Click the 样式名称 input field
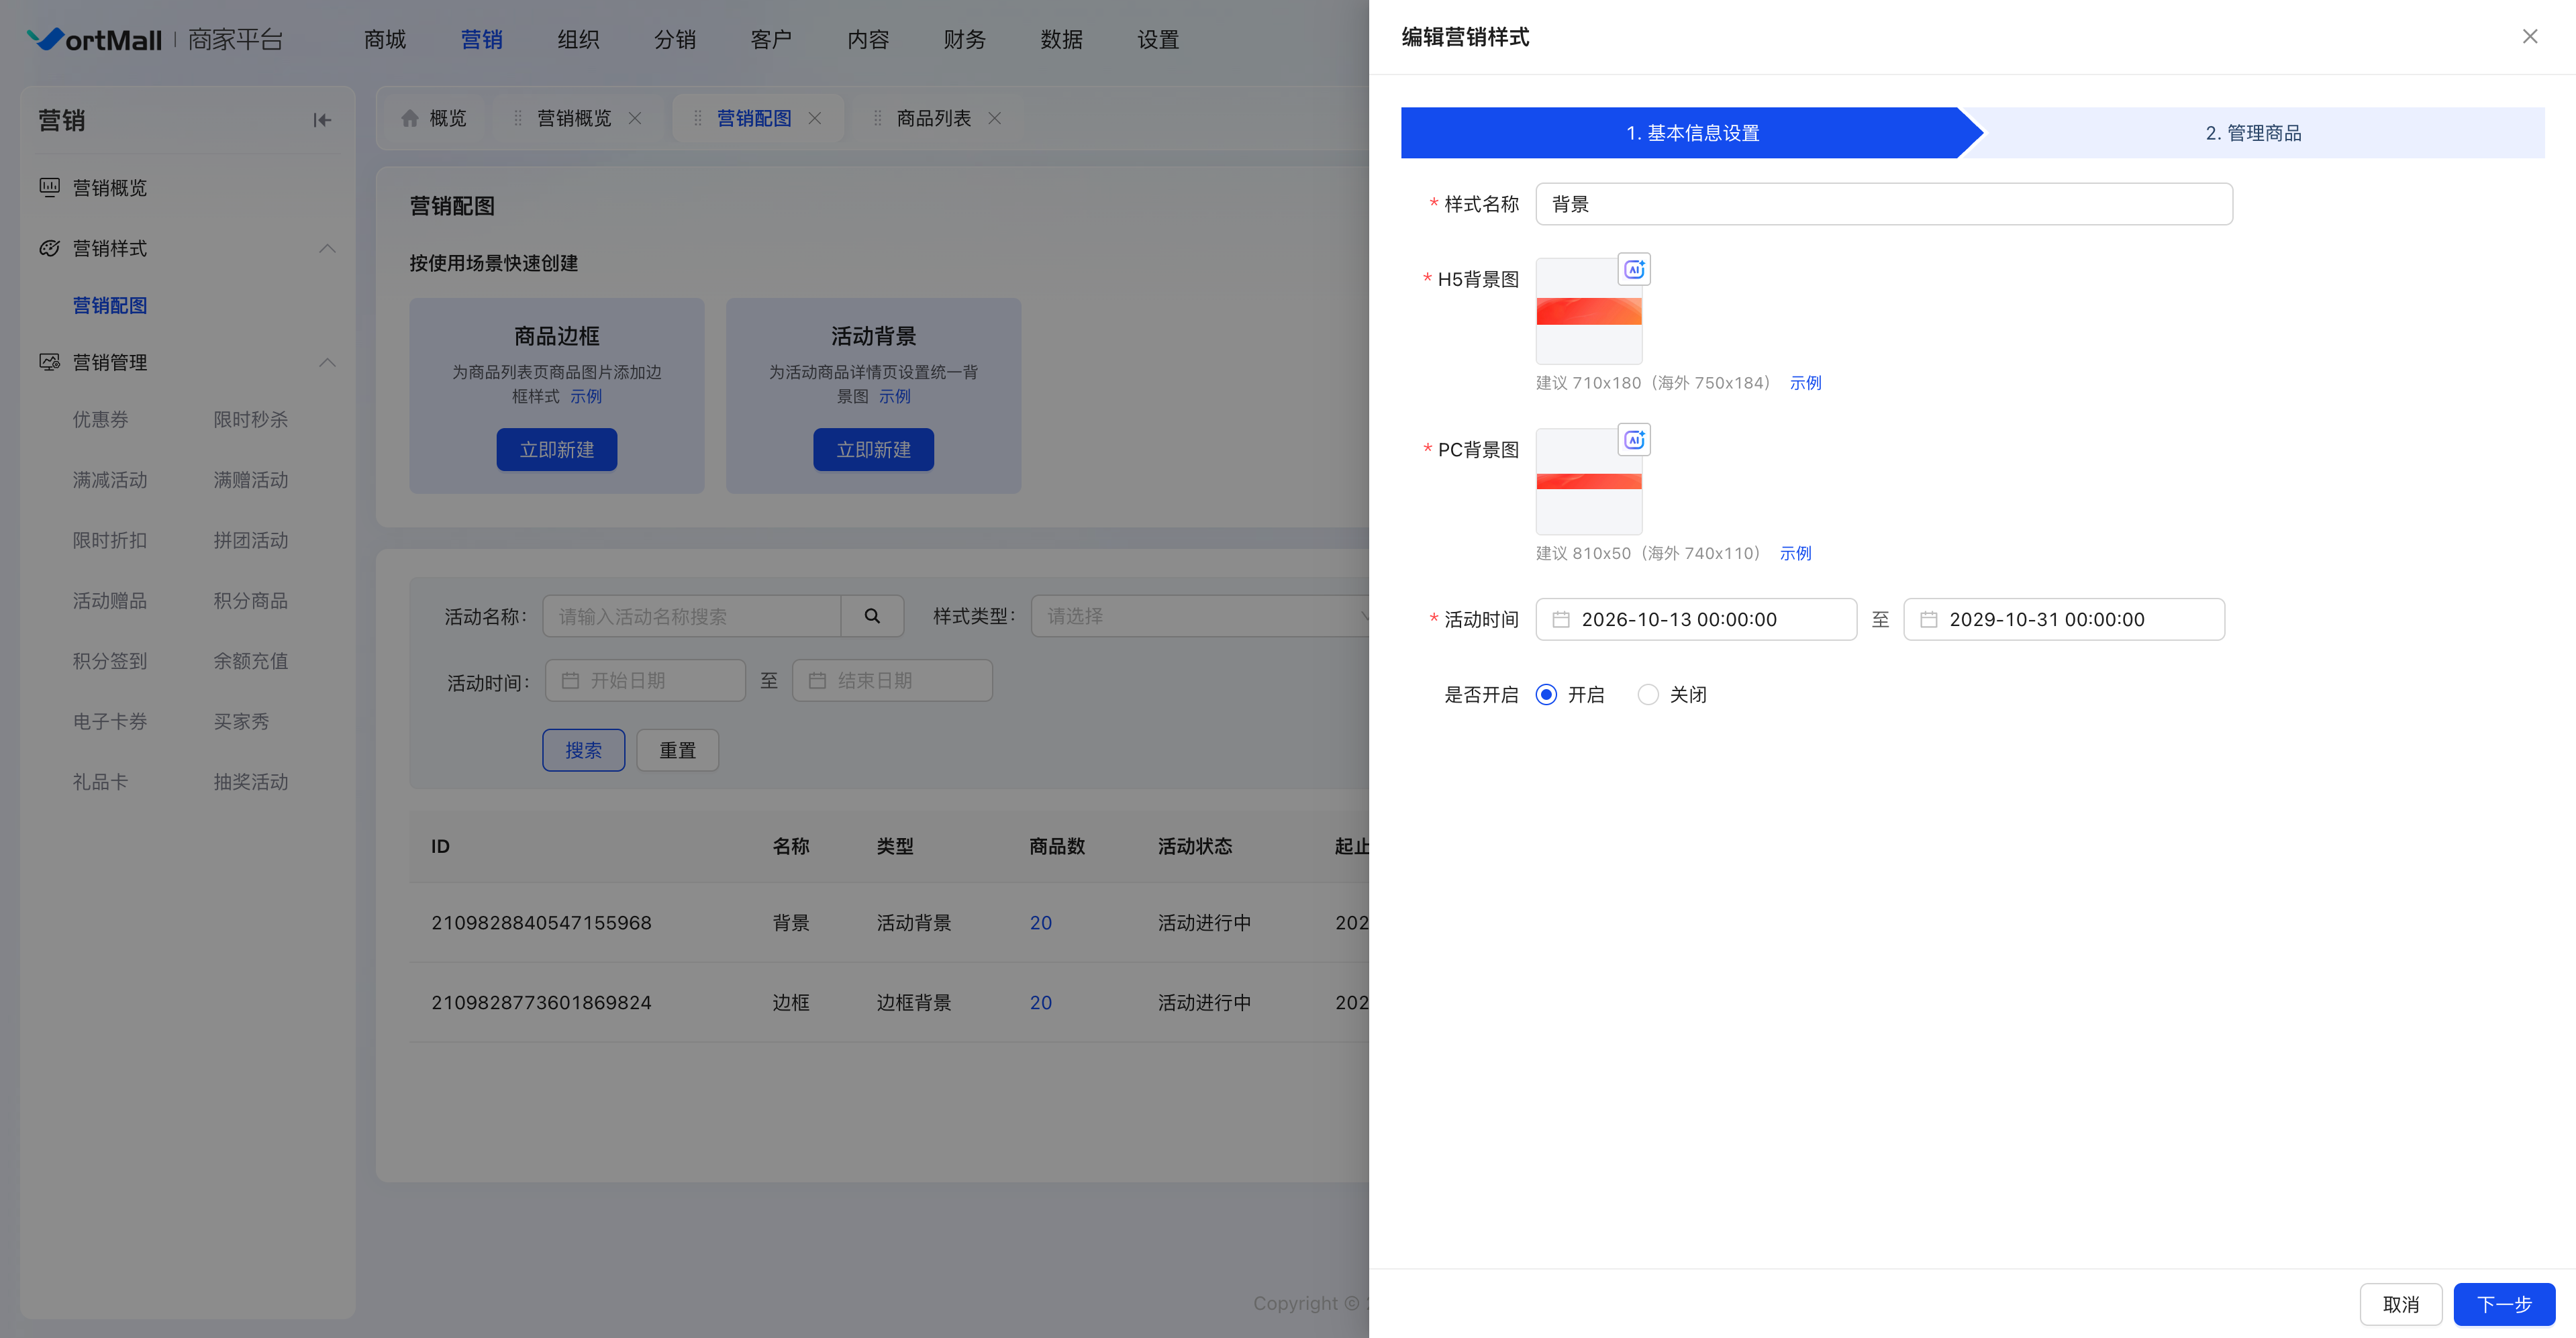 point(1884,204)
